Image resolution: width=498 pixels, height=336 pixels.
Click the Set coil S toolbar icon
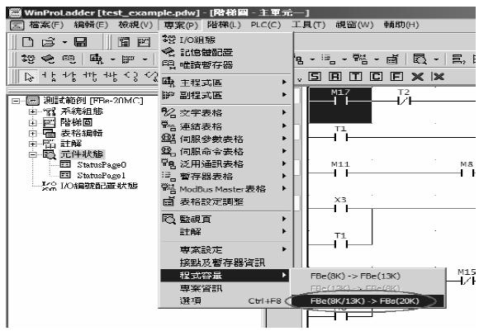[315, 77]
